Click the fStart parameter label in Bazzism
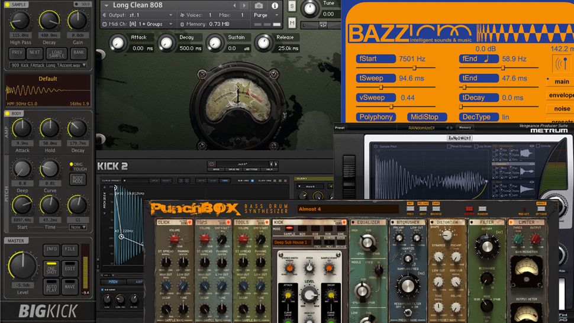Screen dimensions: 574x323 pyautogui.click(x=376, y=59)
